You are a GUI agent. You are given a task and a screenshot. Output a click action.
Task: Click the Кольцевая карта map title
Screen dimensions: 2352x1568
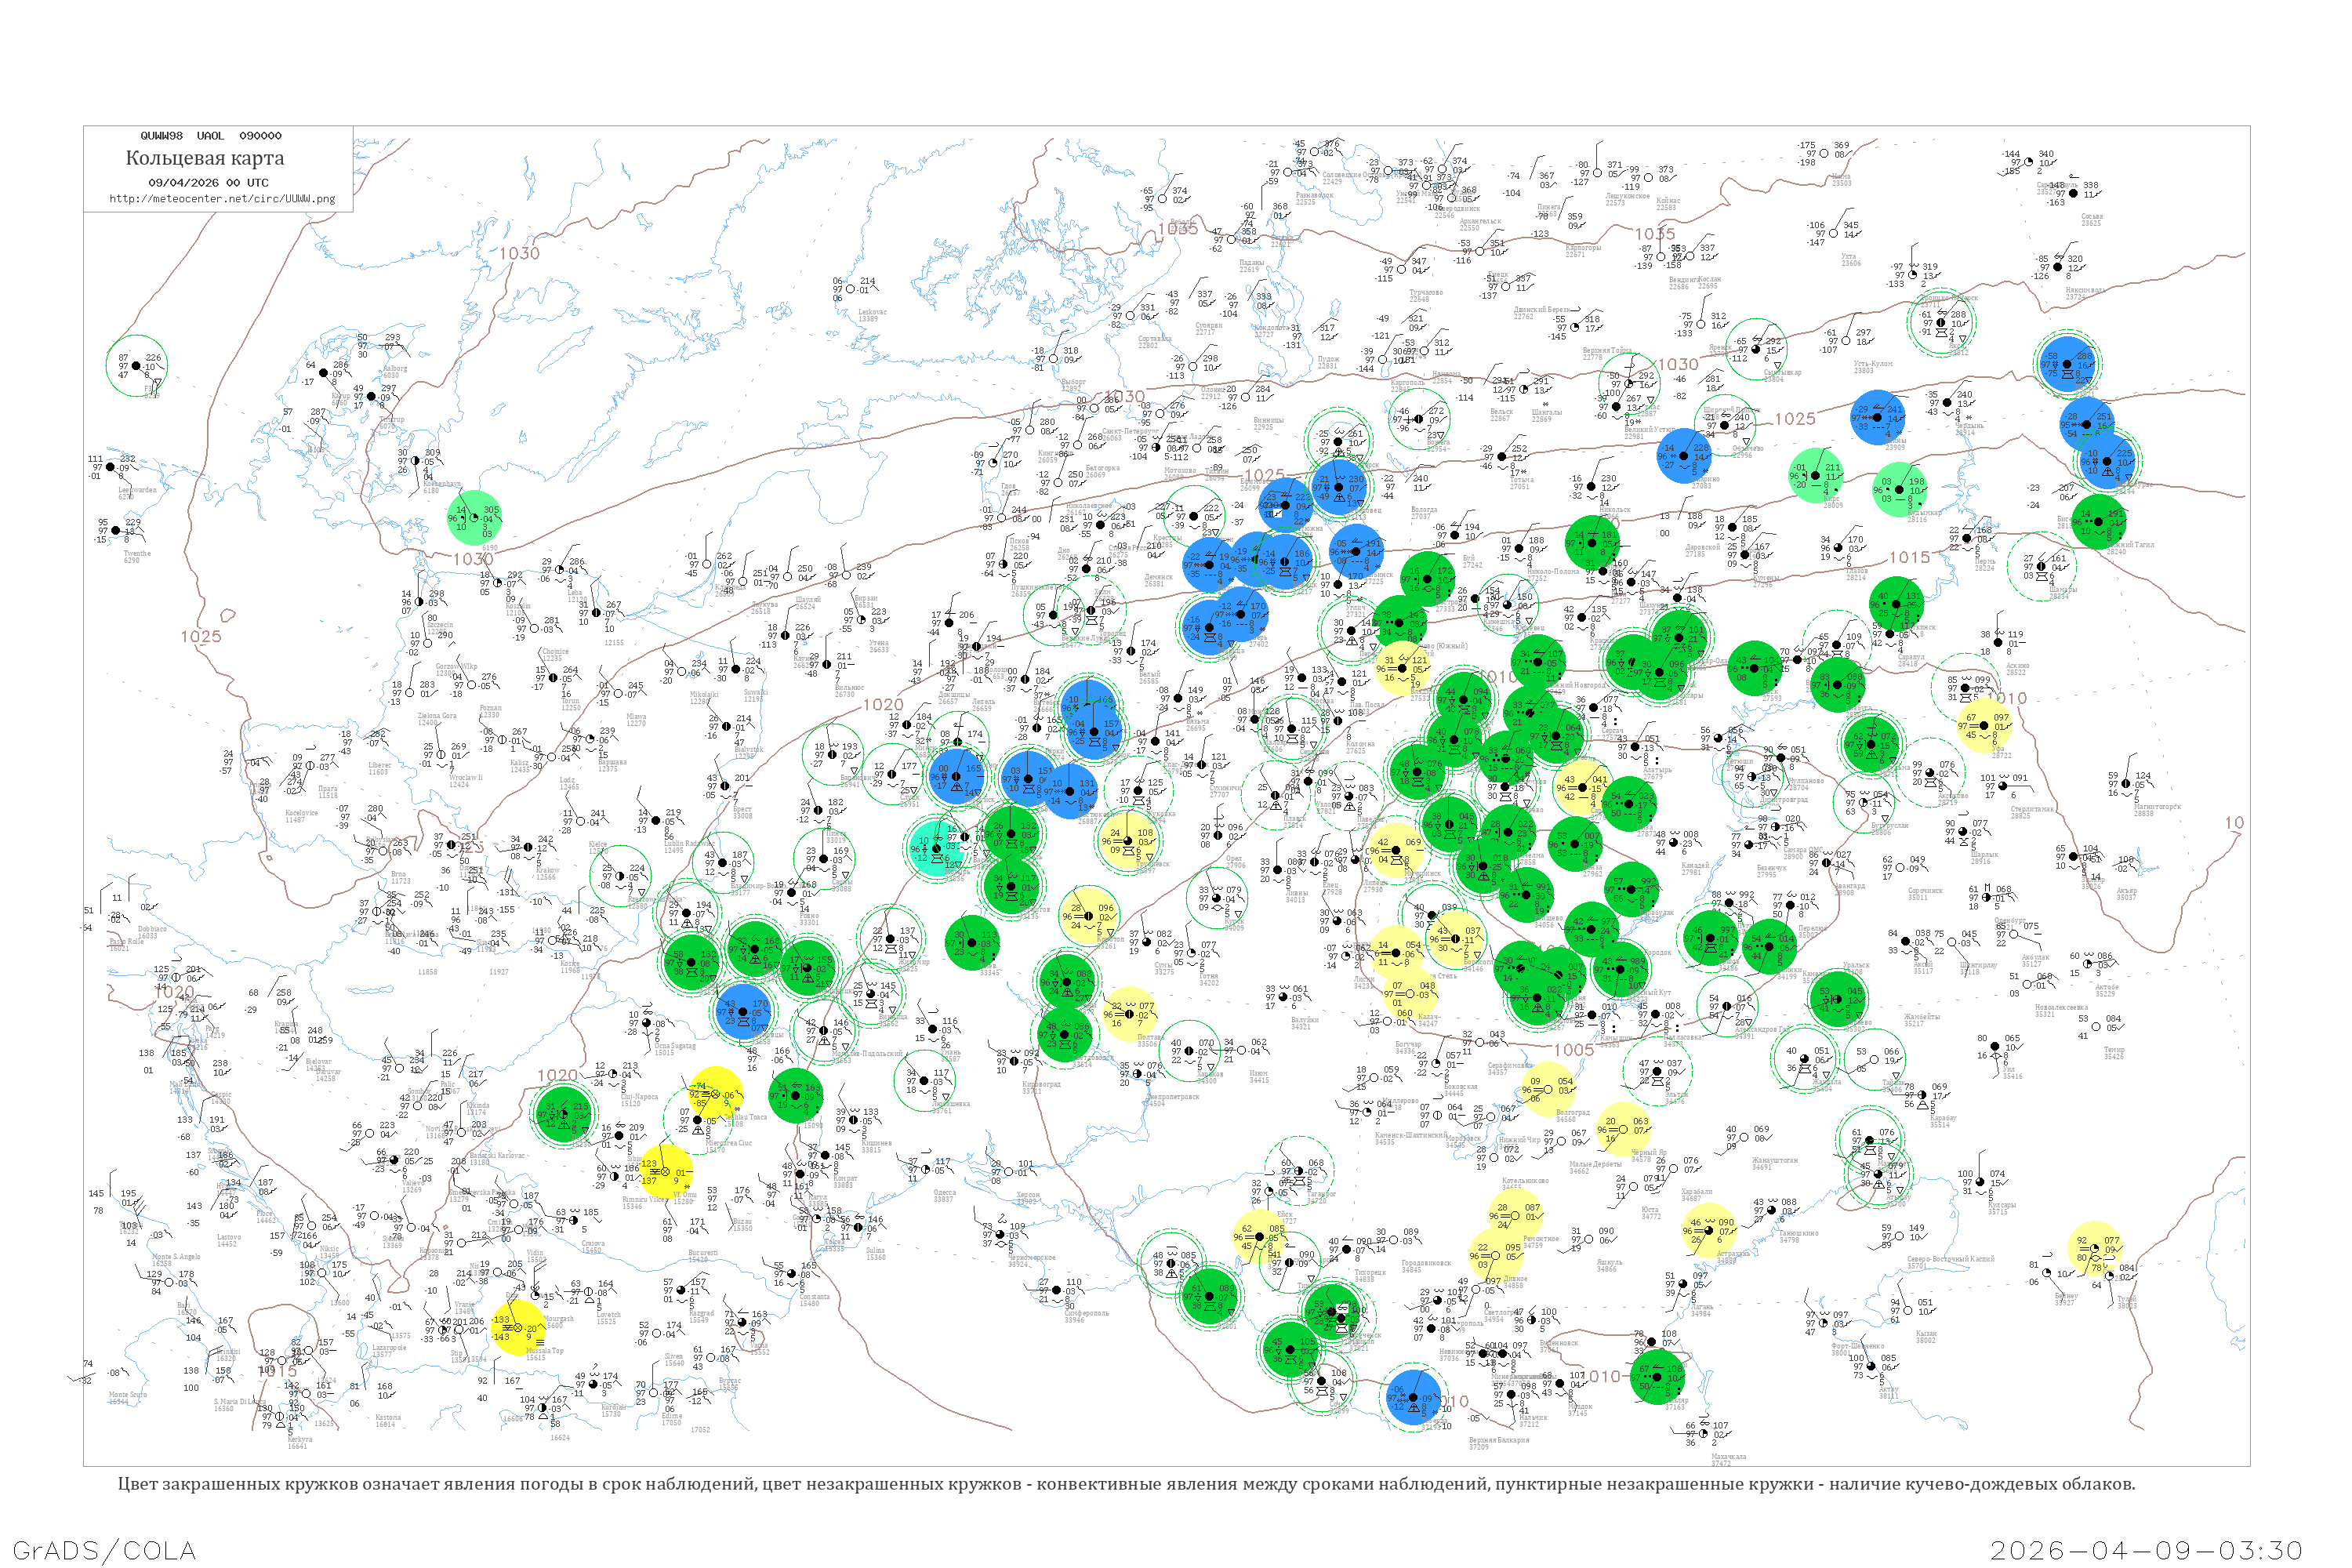click(x=205, y=158)
